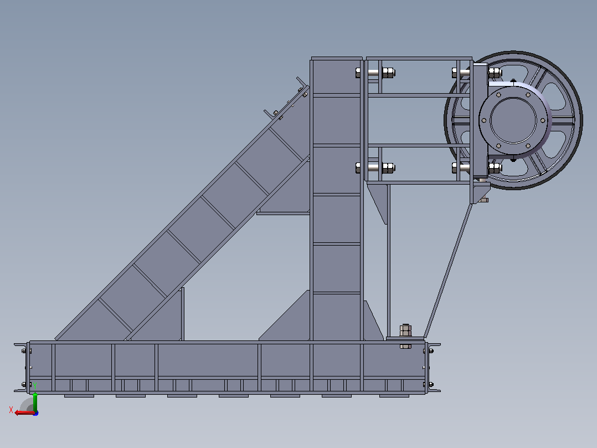Screen dimensions: 597x448
Task: Select the diagonal brace beam of the frame
Action: pos(183,213)
